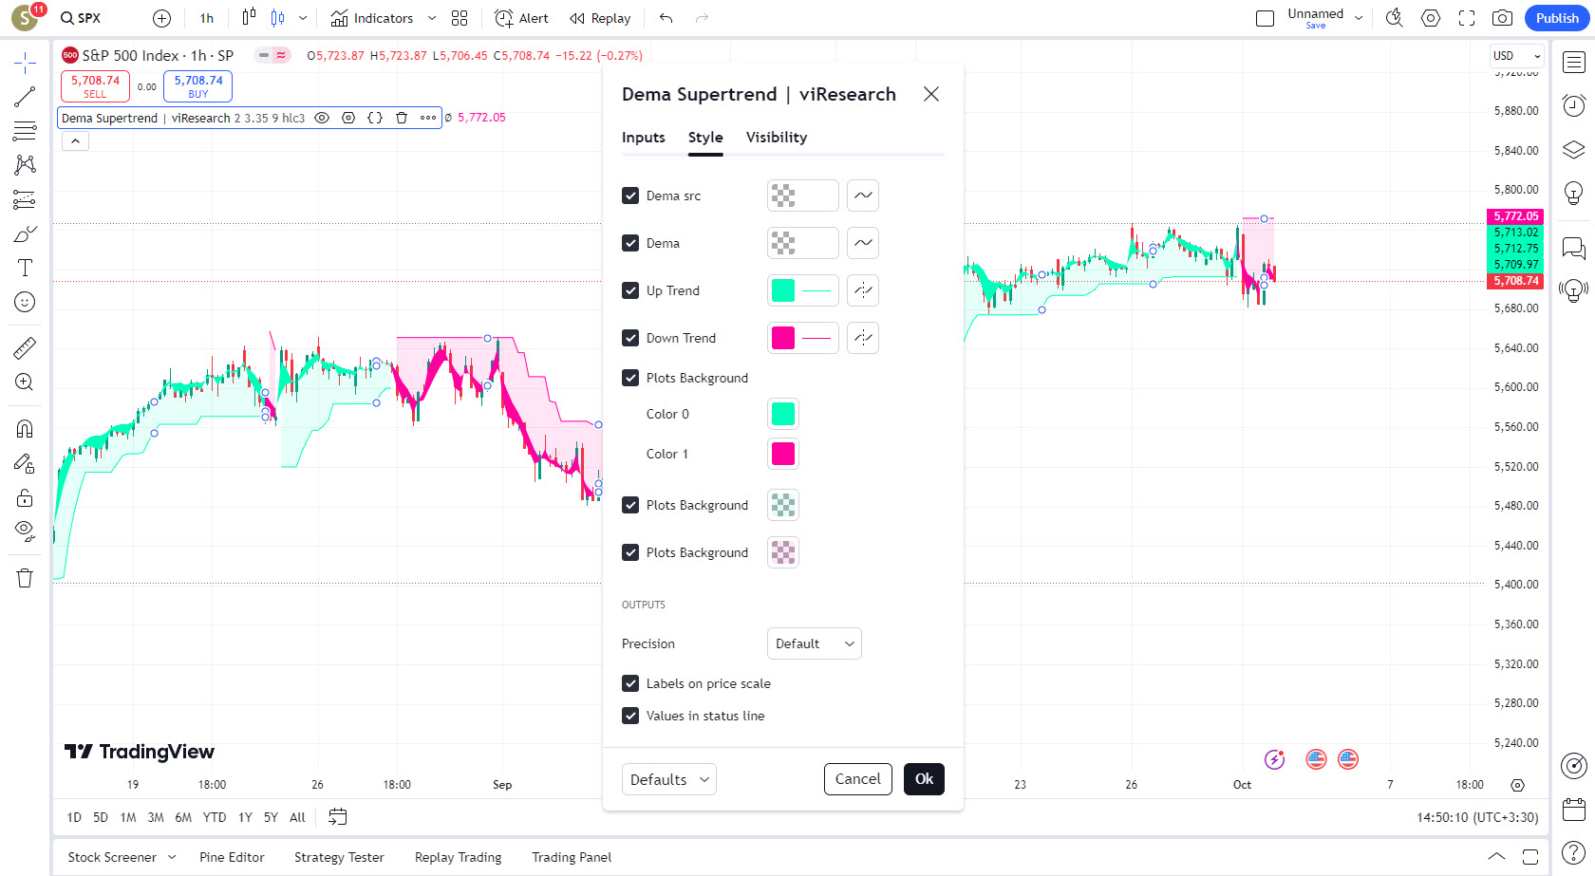
Task: Open the calendar panel on right sidebar
Action: 1574,809
